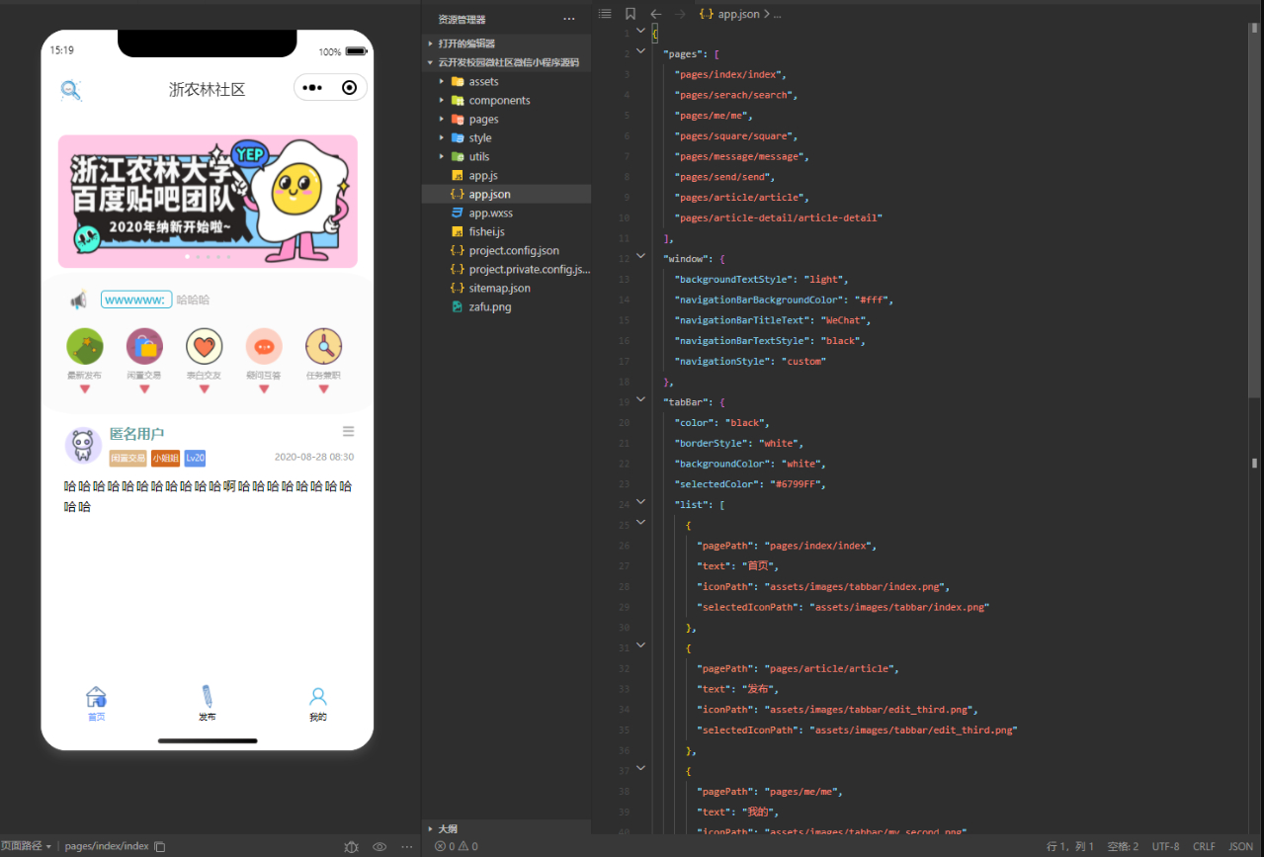
Task: Click the UTF-8 encoding status button
Action: coord(1165,847)
